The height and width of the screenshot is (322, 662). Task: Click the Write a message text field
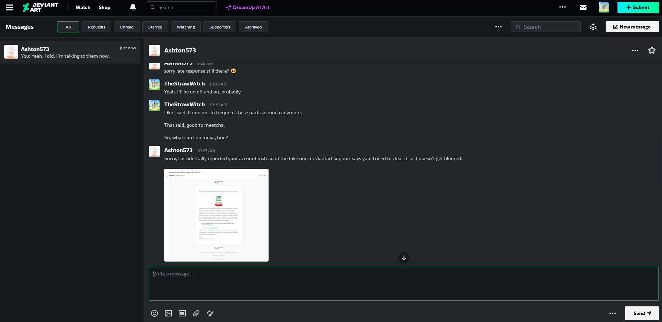(404, 283)
